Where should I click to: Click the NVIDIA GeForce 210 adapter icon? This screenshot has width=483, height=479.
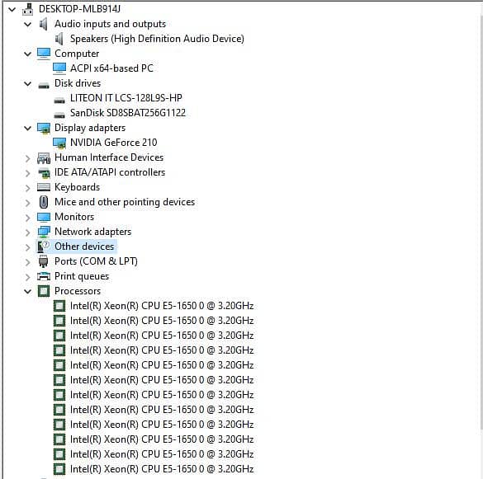59,143
